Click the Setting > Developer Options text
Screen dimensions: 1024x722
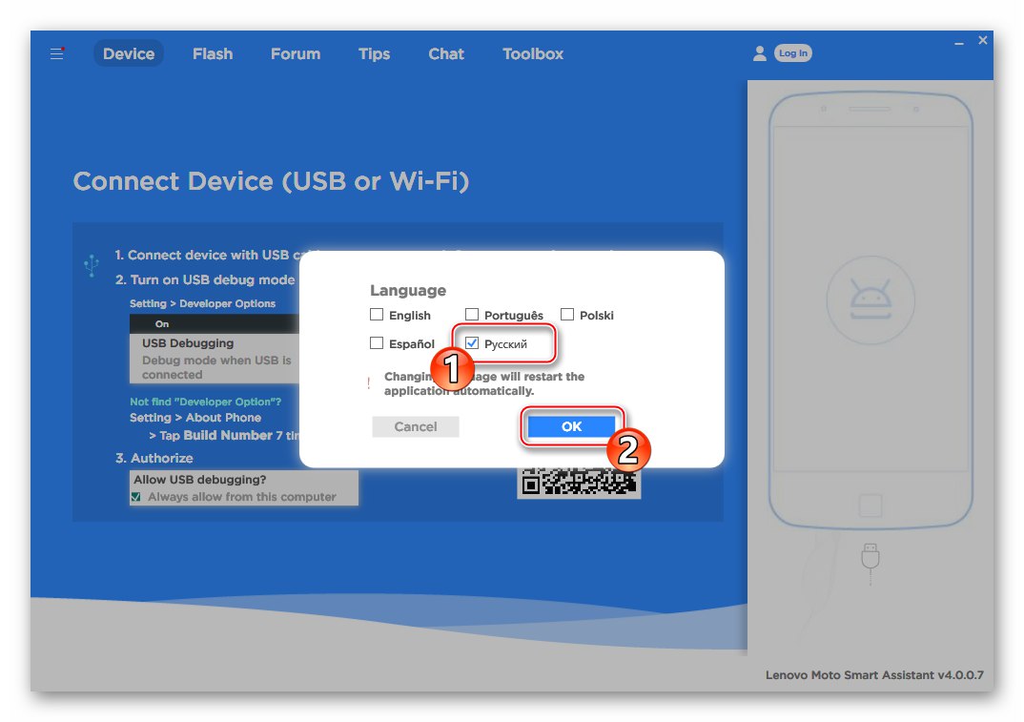click(x=202, y=304)
